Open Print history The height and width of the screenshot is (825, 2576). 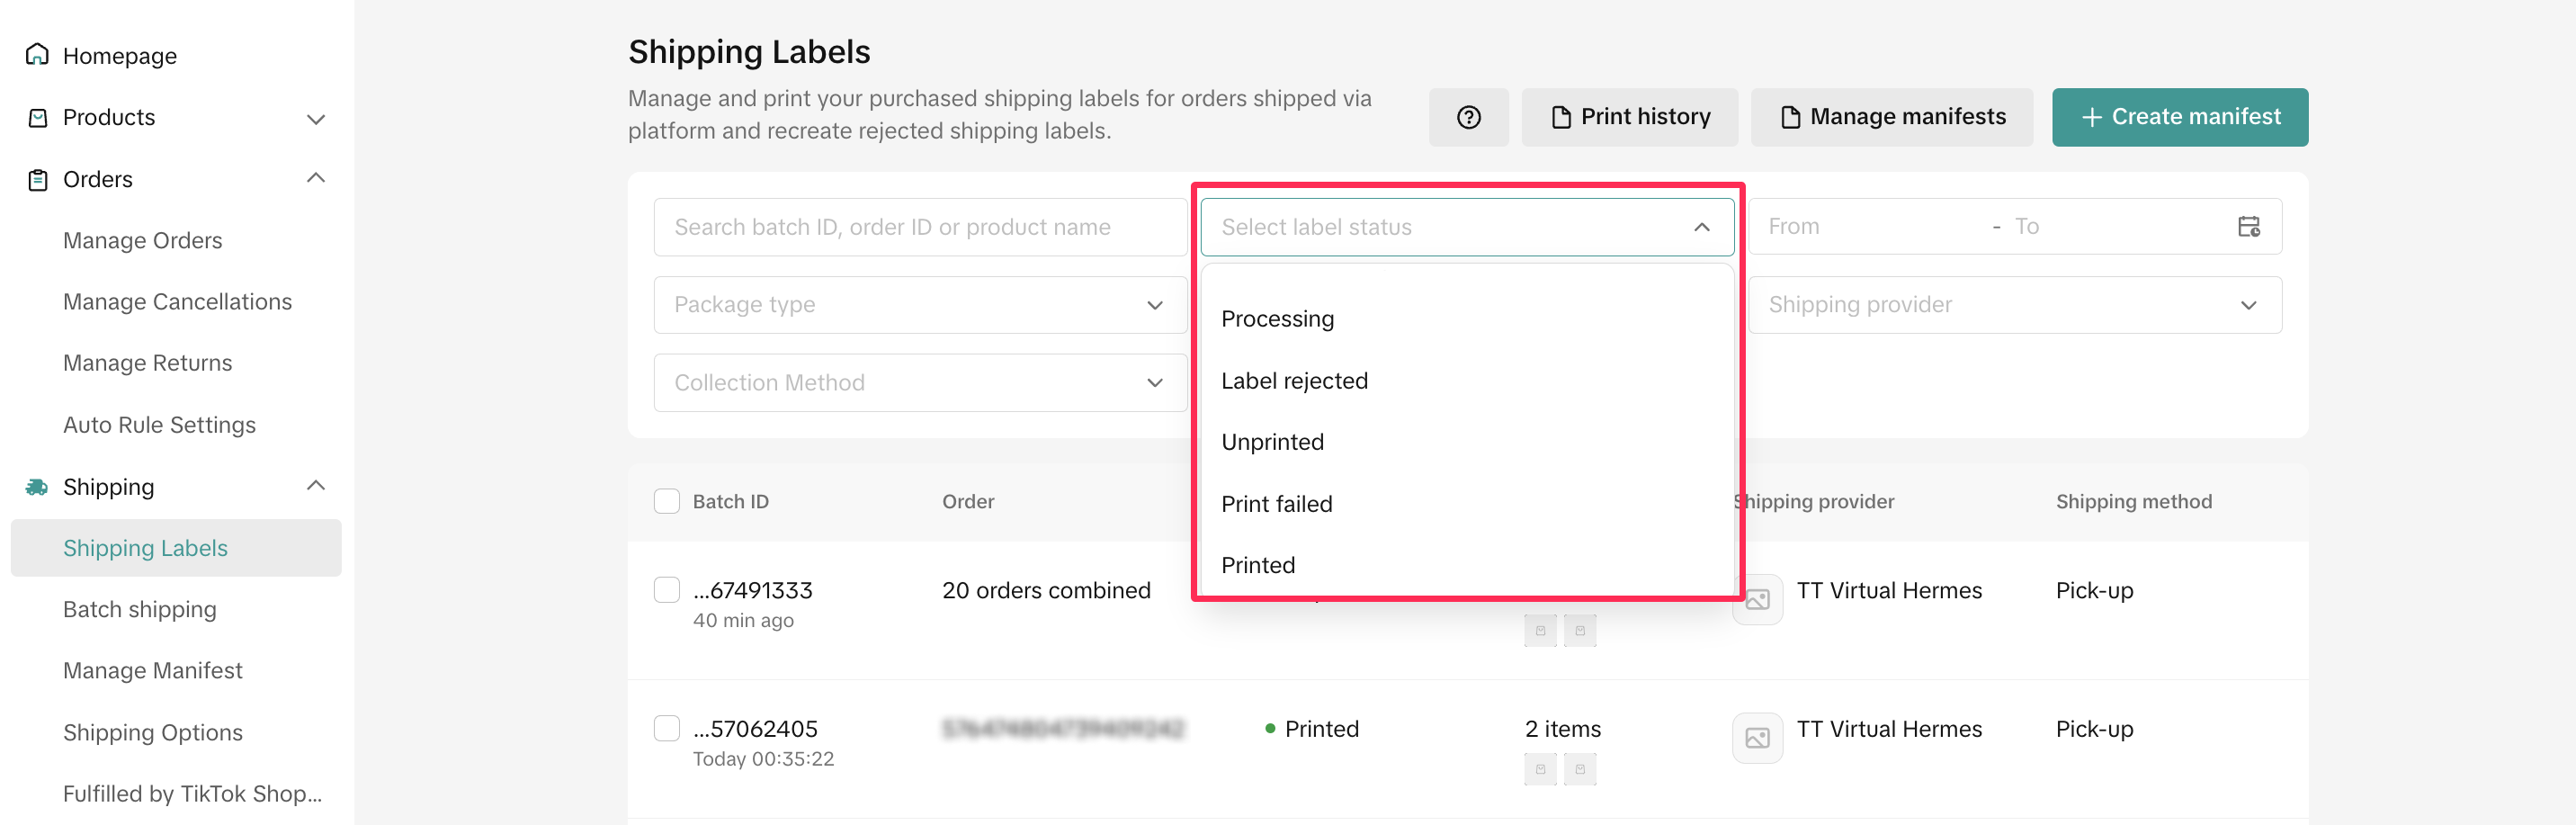pyautogui.click(x=1629, y=117)
